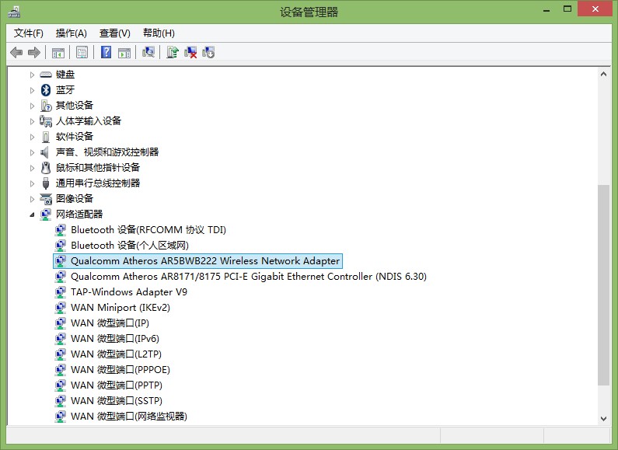Click the mouse icon for 鼠标和其他指针设备
The height and width of the screenshot is (450, 618).
coord(46,168)
